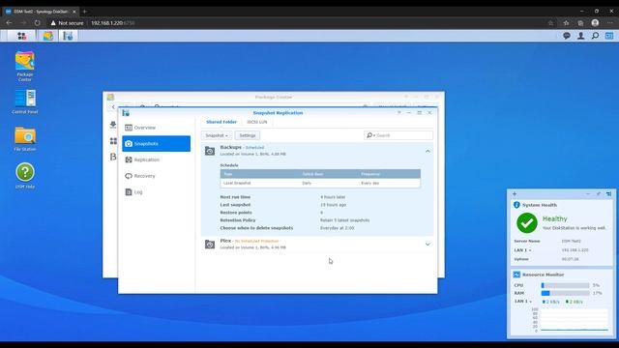This screenshot has width=619, height=348.
Task: Launch File Station from the desktop
Action: 25,139
